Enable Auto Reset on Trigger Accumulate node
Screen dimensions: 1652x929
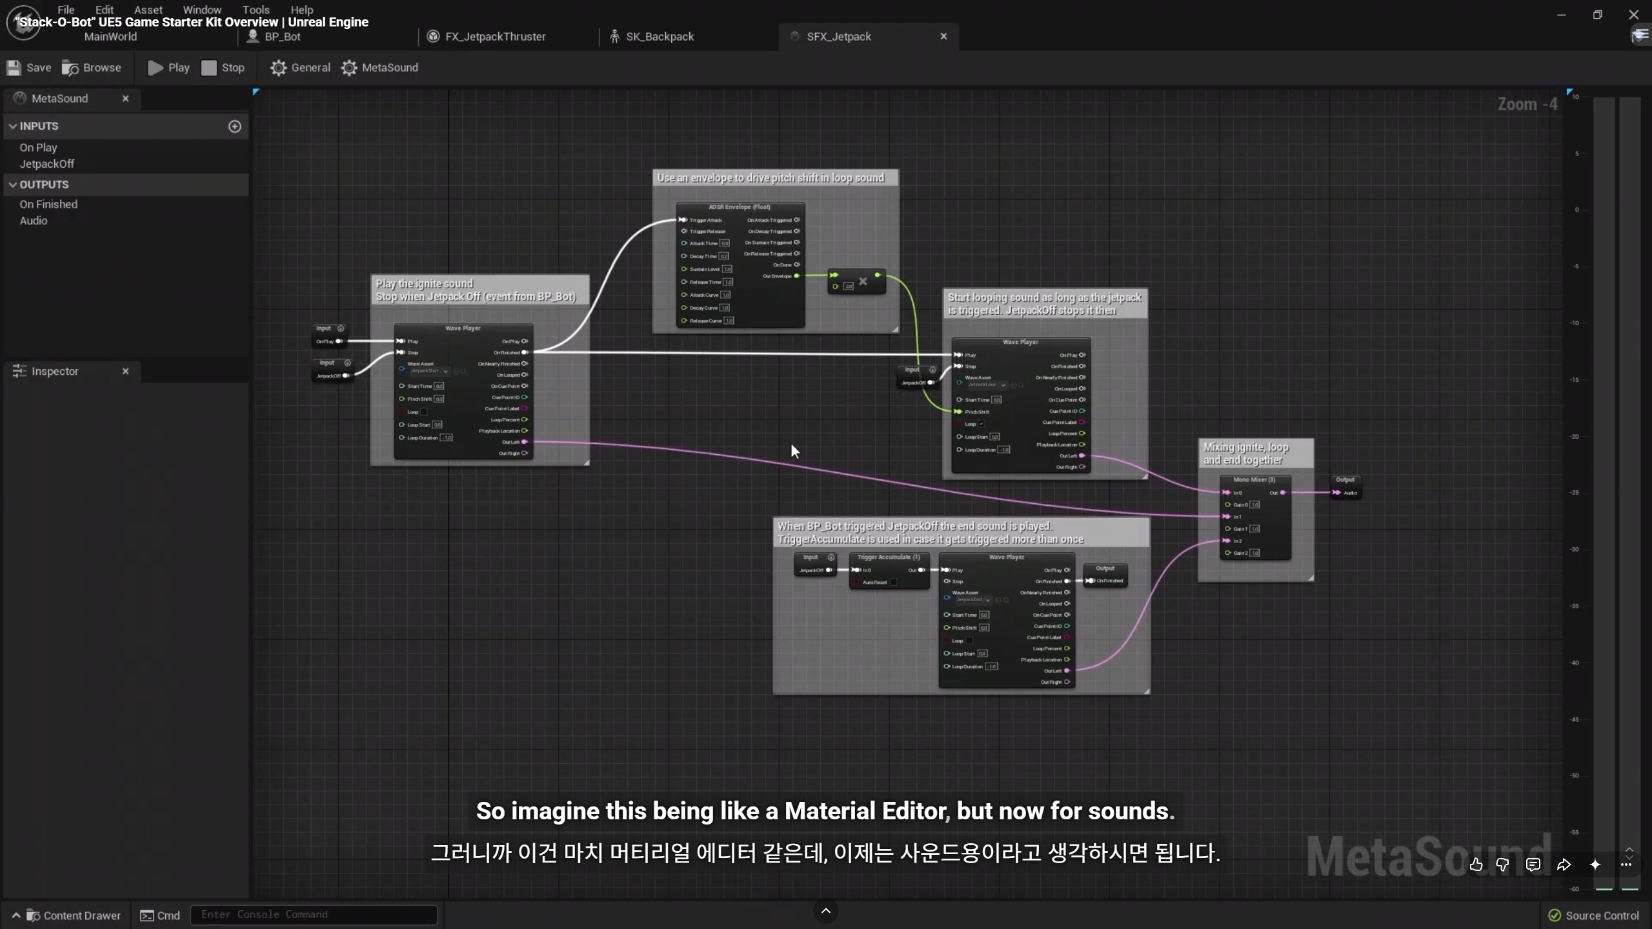tap(894, 582)
